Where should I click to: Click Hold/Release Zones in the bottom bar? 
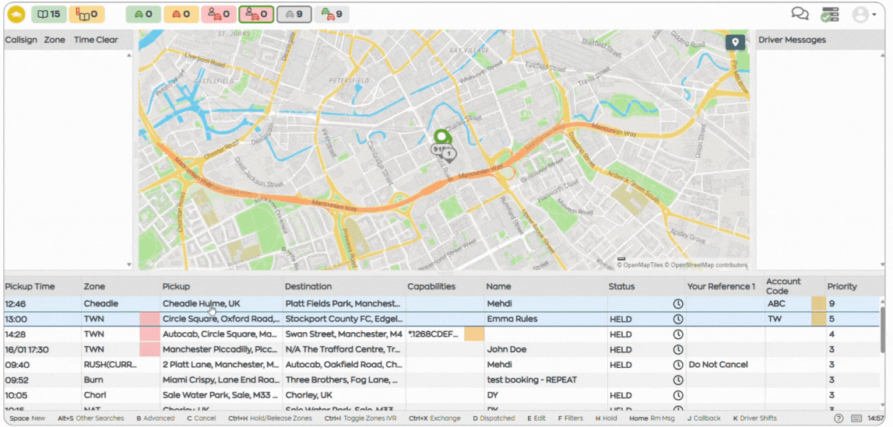coord(270,418)
